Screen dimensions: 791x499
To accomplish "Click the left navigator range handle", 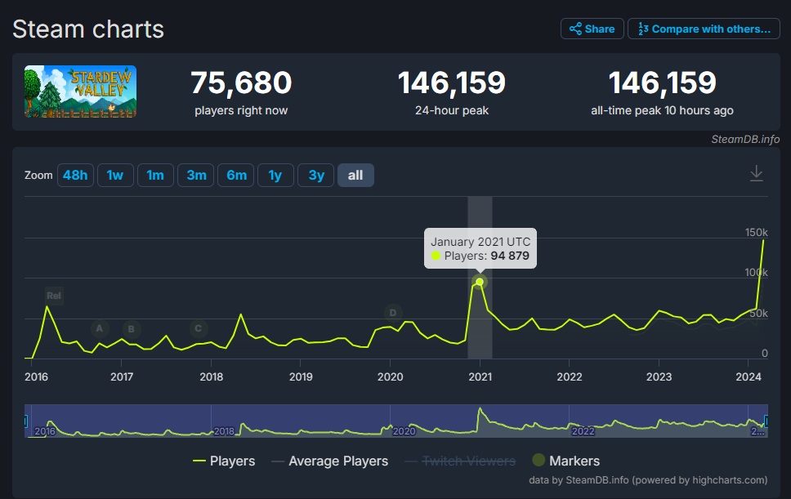I will pyautogui.click(x=25, y=421).
